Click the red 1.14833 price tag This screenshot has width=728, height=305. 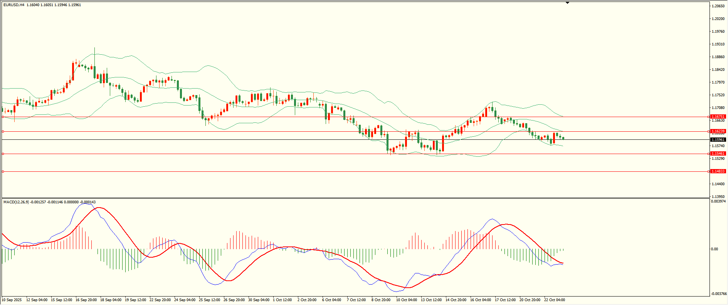718,171
